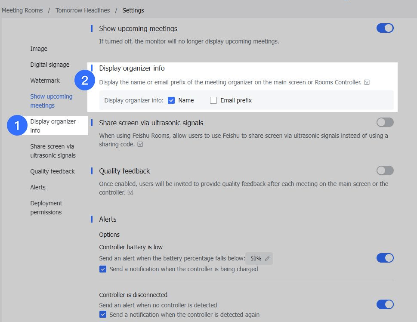Click the pencil icon to edit battery threshold
Screen dimensions: 417x322
point(268,258)
